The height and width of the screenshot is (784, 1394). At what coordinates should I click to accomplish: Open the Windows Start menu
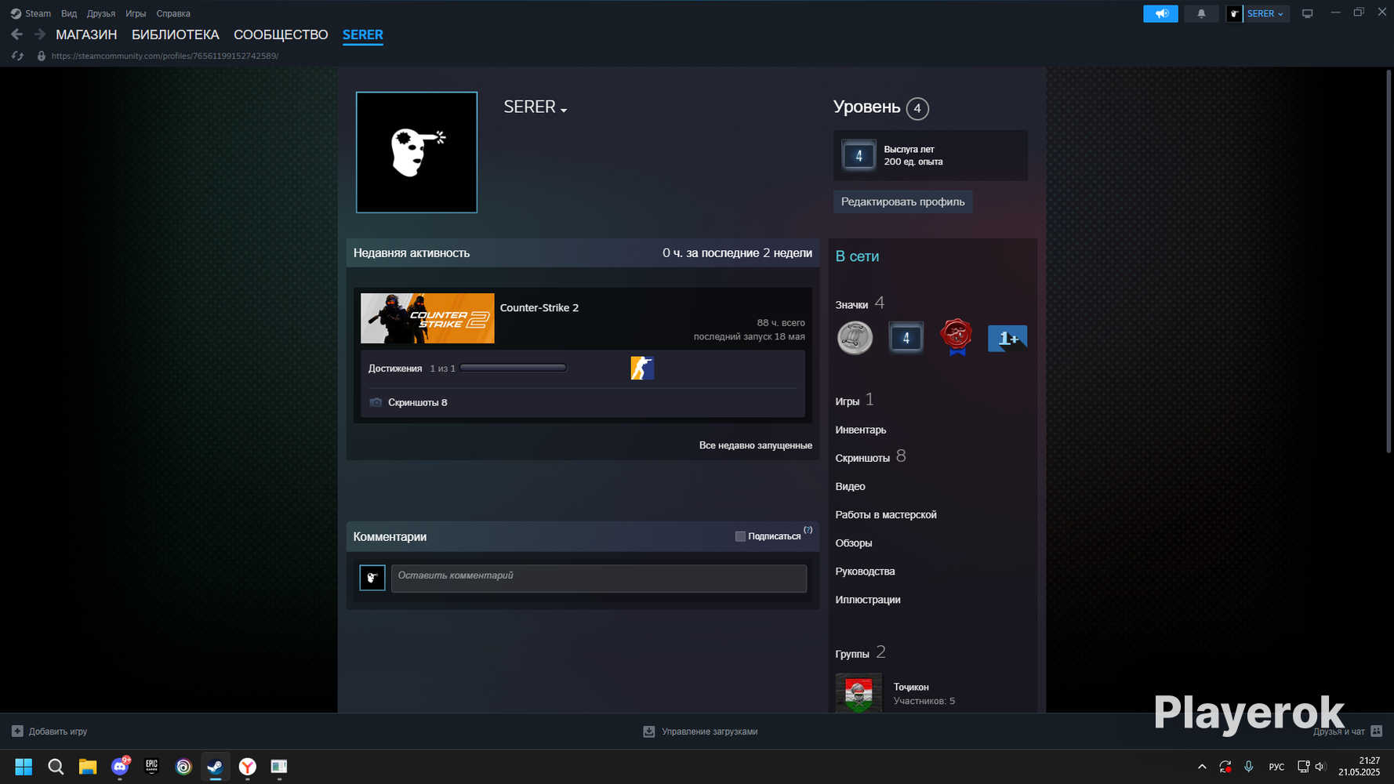24,767
